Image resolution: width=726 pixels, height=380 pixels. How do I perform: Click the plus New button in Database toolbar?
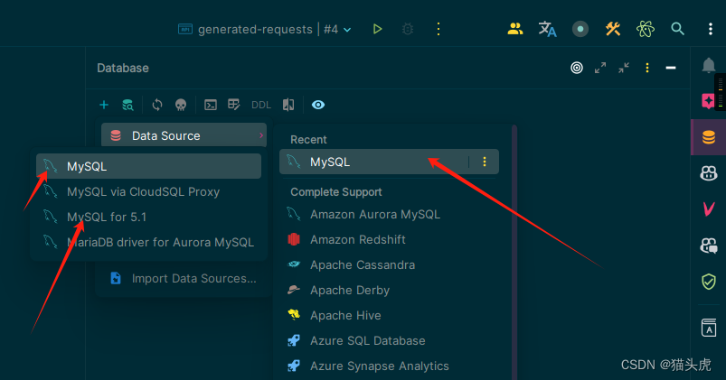click(104, 105)
